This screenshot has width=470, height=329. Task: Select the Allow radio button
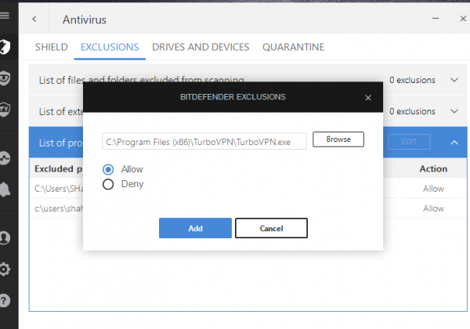(x=108, y=169)
